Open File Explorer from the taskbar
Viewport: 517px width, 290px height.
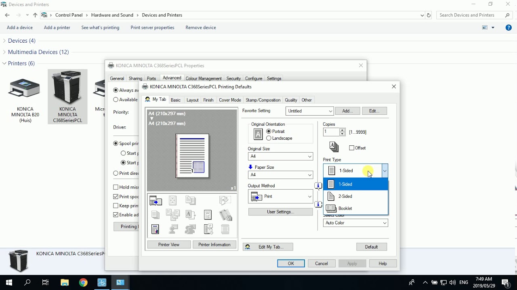point(65,282)
